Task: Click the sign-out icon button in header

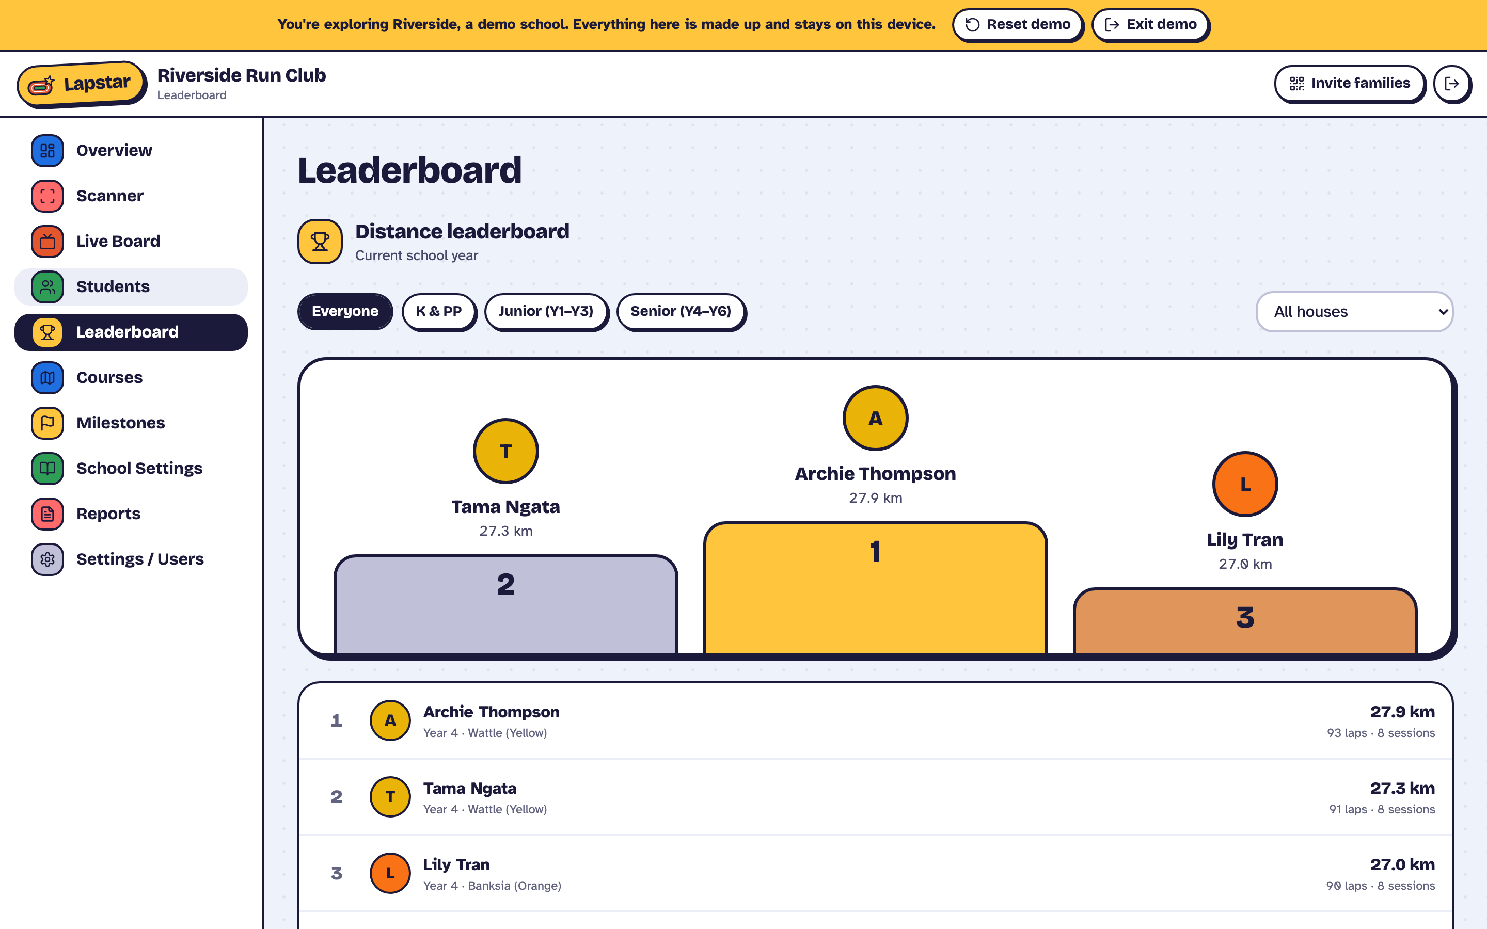Action: tap(1452, 84)
